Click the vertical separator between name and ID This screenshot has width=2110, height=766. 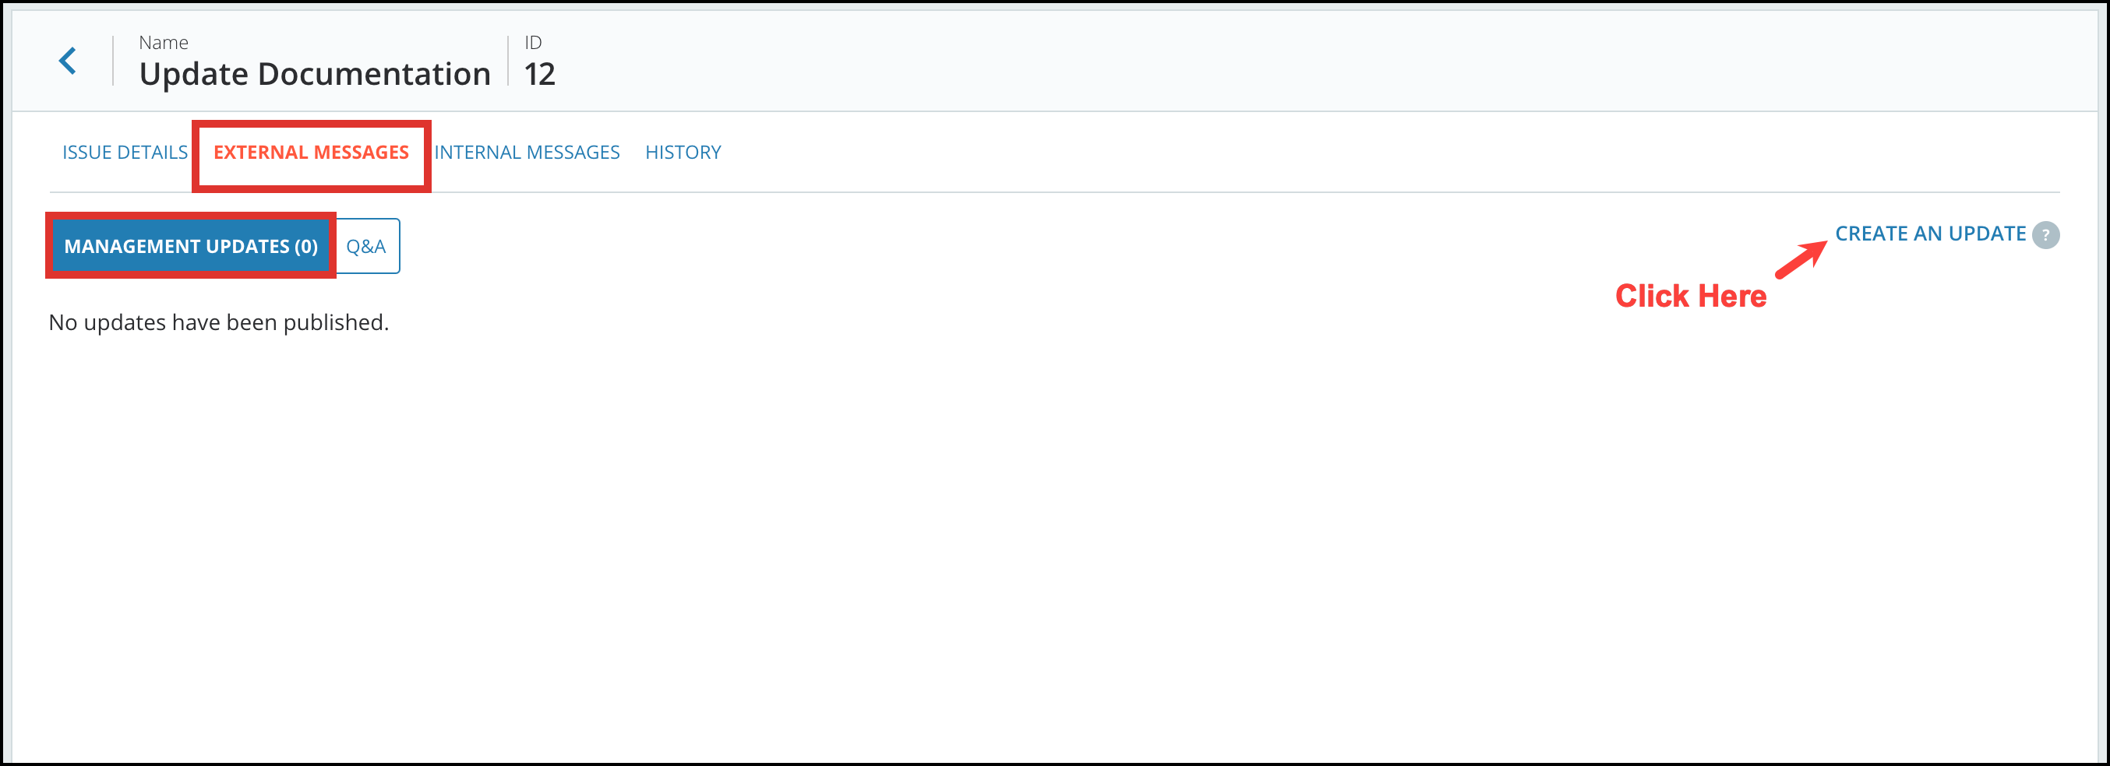(x=508, y=61)
